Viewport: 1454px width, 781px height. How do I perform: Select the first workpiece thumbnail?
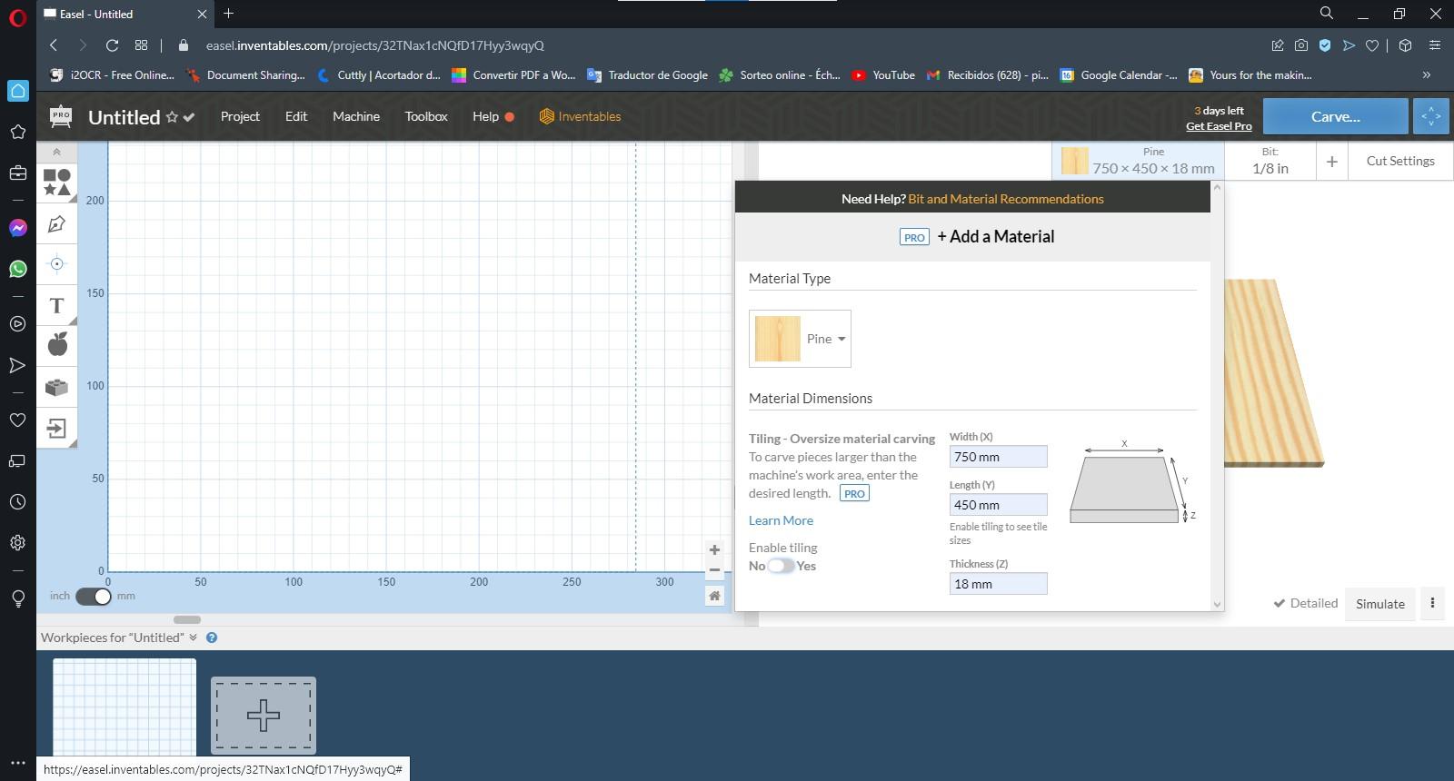pyautogui.click(x=124, y=707)
